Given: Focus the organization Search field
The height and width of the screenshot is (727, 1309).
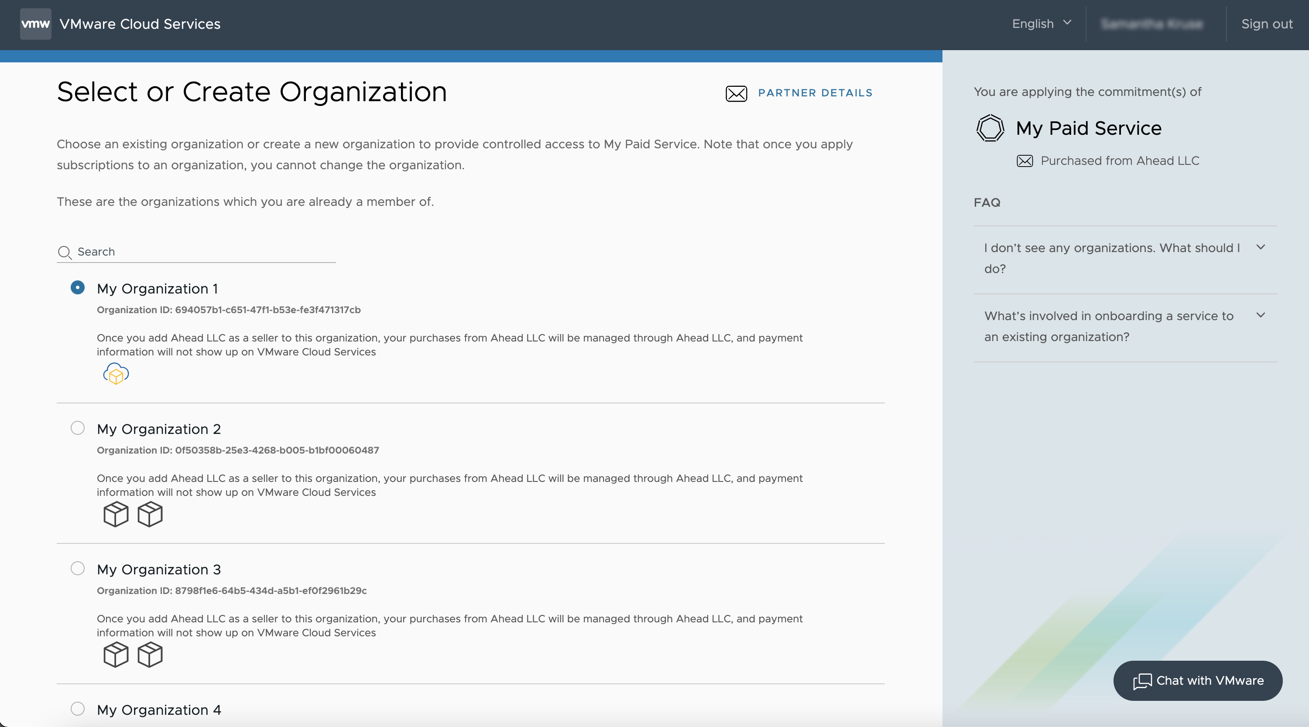Looking at the screenshot, I should tap(196, 252).
